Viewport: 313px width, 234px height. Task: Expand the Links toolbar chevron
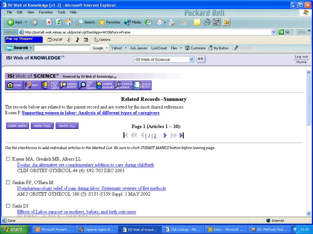(x=309, y=31)
